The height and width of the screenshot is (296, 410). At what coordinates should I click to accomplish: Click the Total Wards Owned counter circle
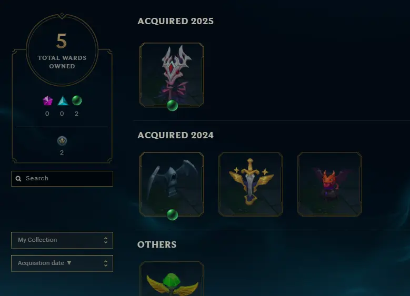62,49
